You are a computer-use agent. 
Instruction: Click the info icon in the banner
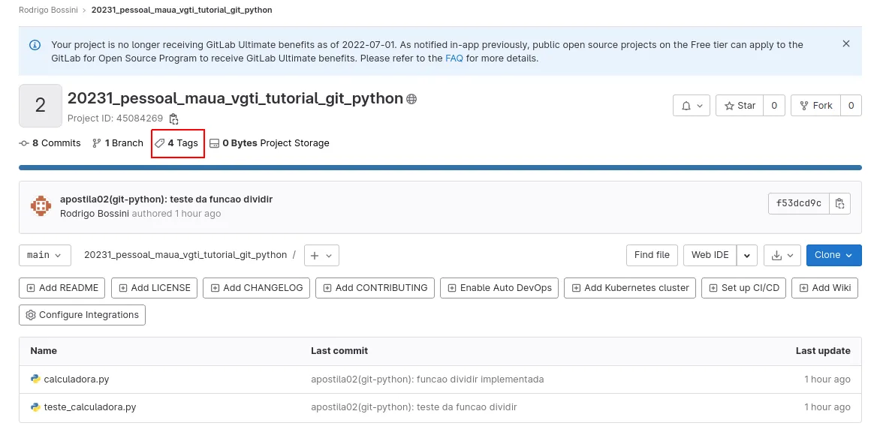(x=35, y=44)
